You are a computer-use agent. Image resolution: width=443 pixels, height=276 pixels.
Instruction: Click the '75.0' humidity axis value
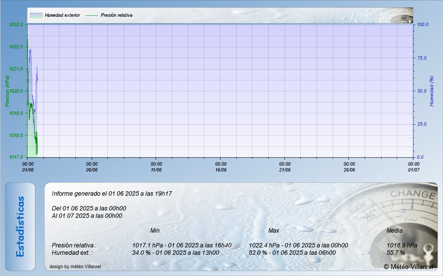point(422,58)
